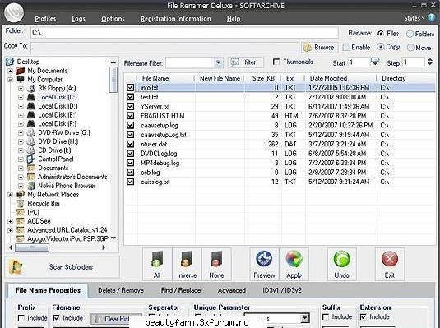Check the Prefix Include checkbox

point(21,318)
